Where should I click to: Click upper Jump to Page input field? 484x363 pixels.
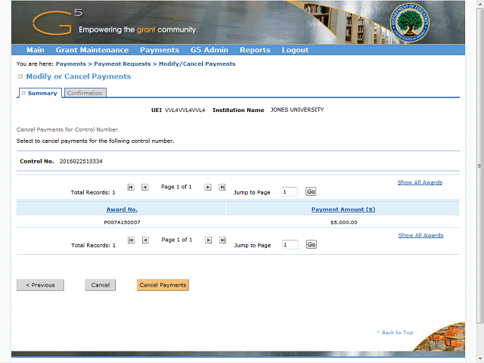tap(290, 191)
